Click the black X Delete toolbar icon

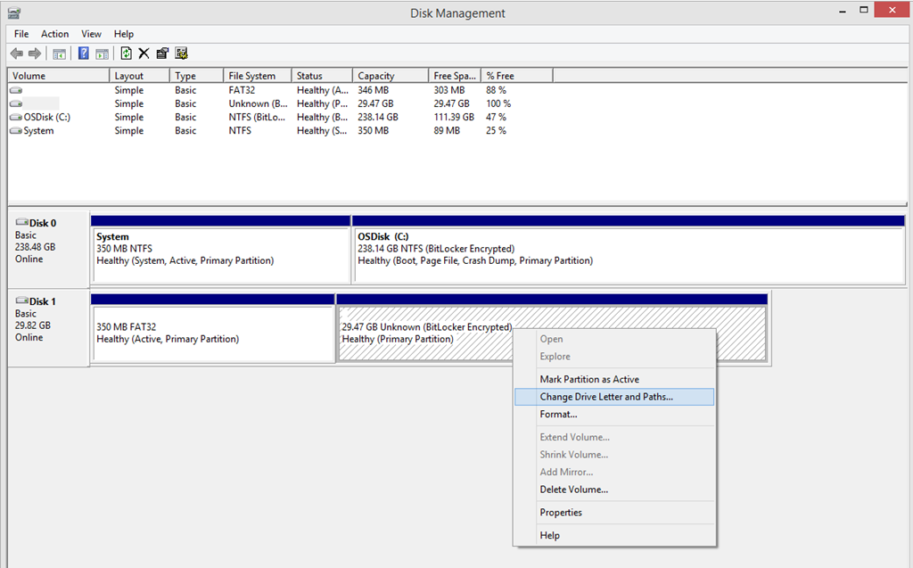click(144, 54)
